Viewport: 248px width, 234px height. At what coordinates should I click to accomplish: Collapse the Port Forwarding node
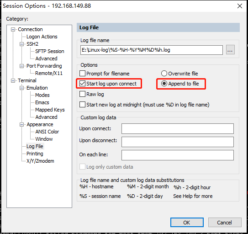click(21, 66)
